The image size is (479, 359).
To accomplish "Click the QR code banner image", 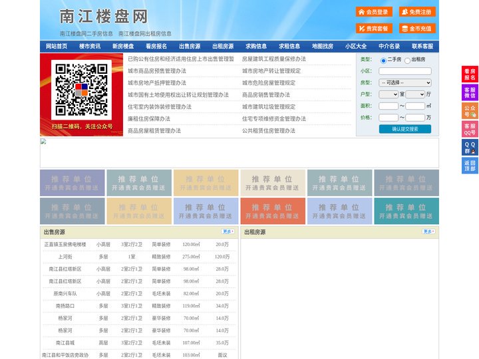I will click(82, 94).
